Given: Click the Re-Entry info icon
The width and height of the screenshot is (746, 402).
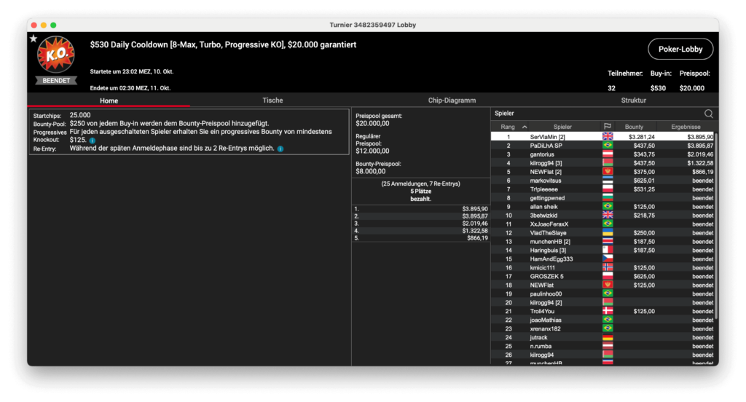Looking at the screenshot, I should pos(280,149).
